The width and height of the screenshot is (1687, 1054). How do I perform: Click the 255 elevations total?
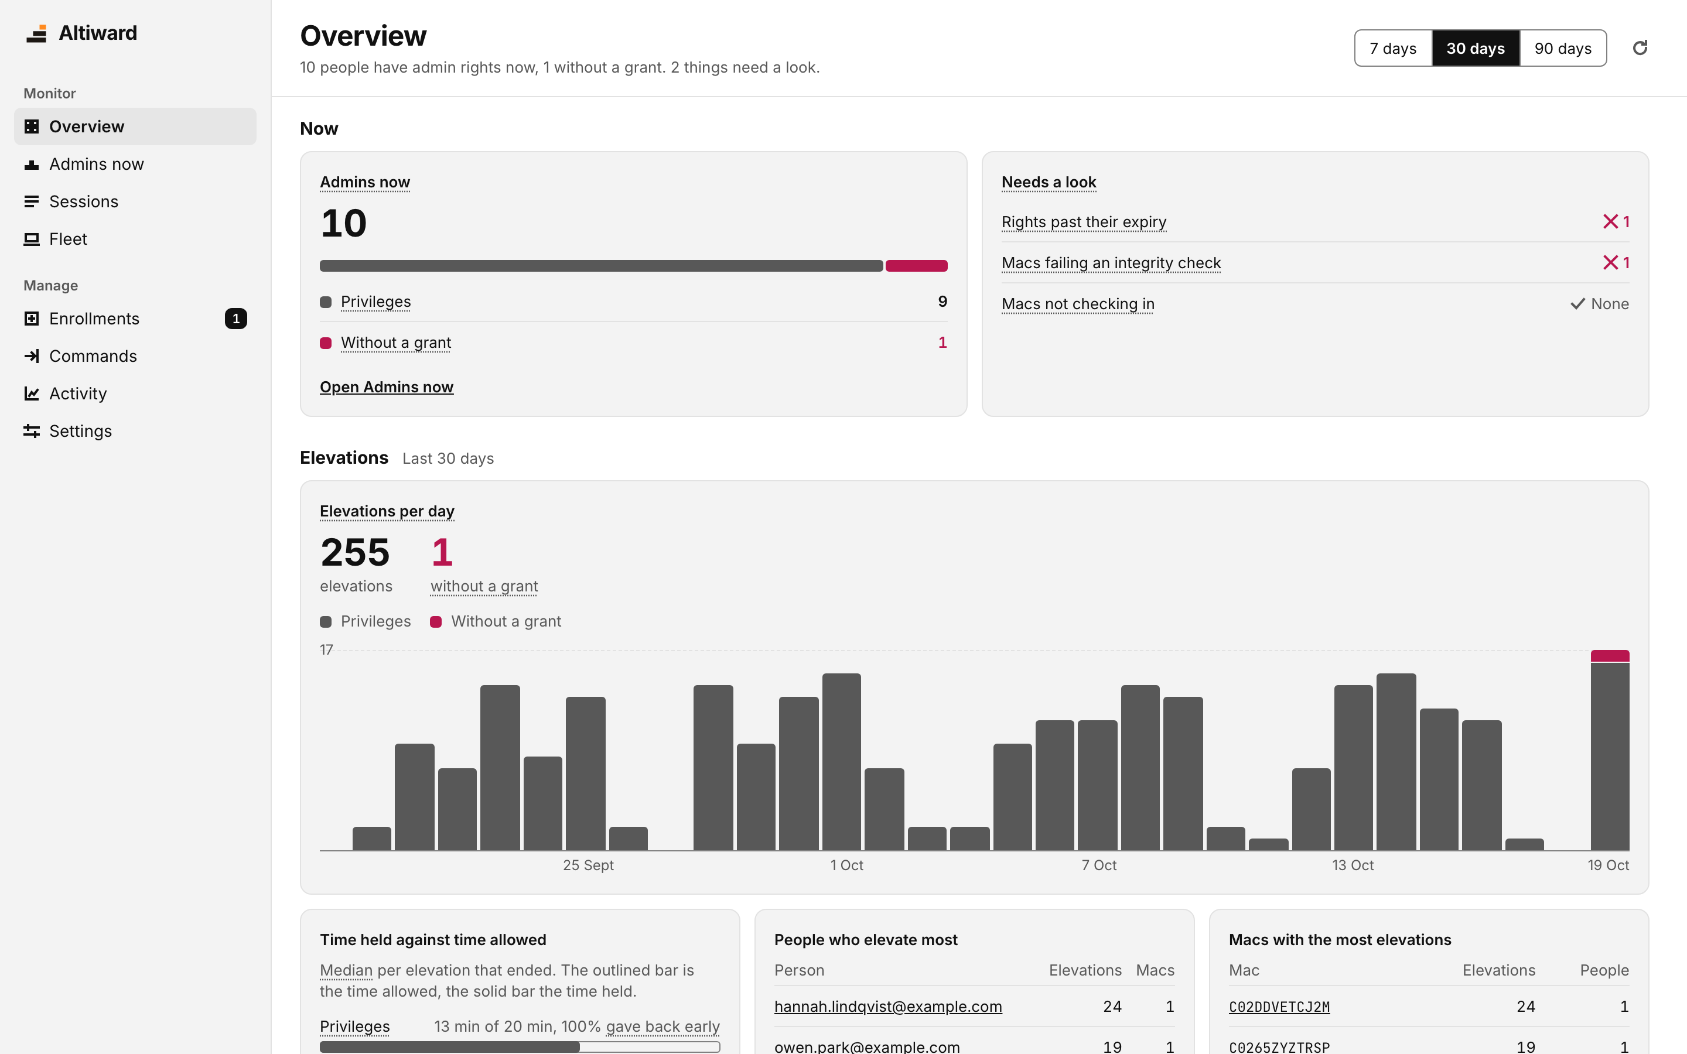355,552
